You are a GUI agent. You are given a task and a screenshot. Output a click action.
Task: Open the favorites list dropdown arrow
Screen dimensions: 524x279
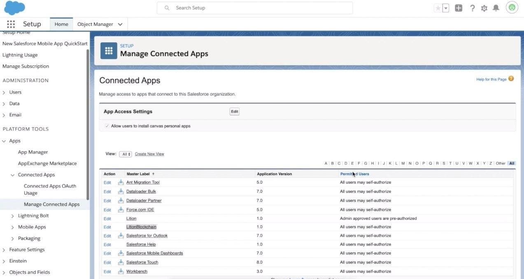[446, 8]
